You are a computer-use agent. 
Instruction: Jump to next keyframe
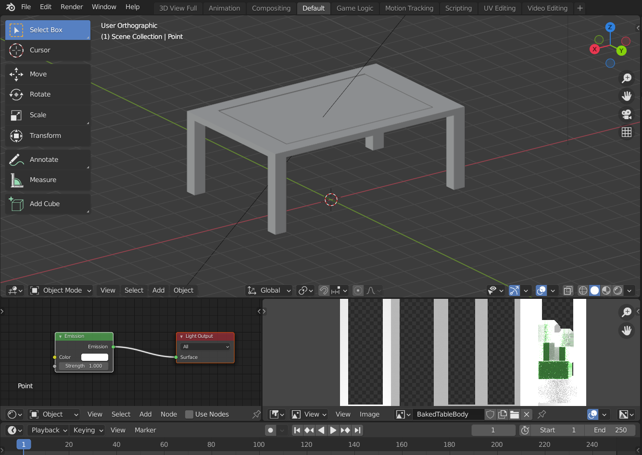pos(345,430)
